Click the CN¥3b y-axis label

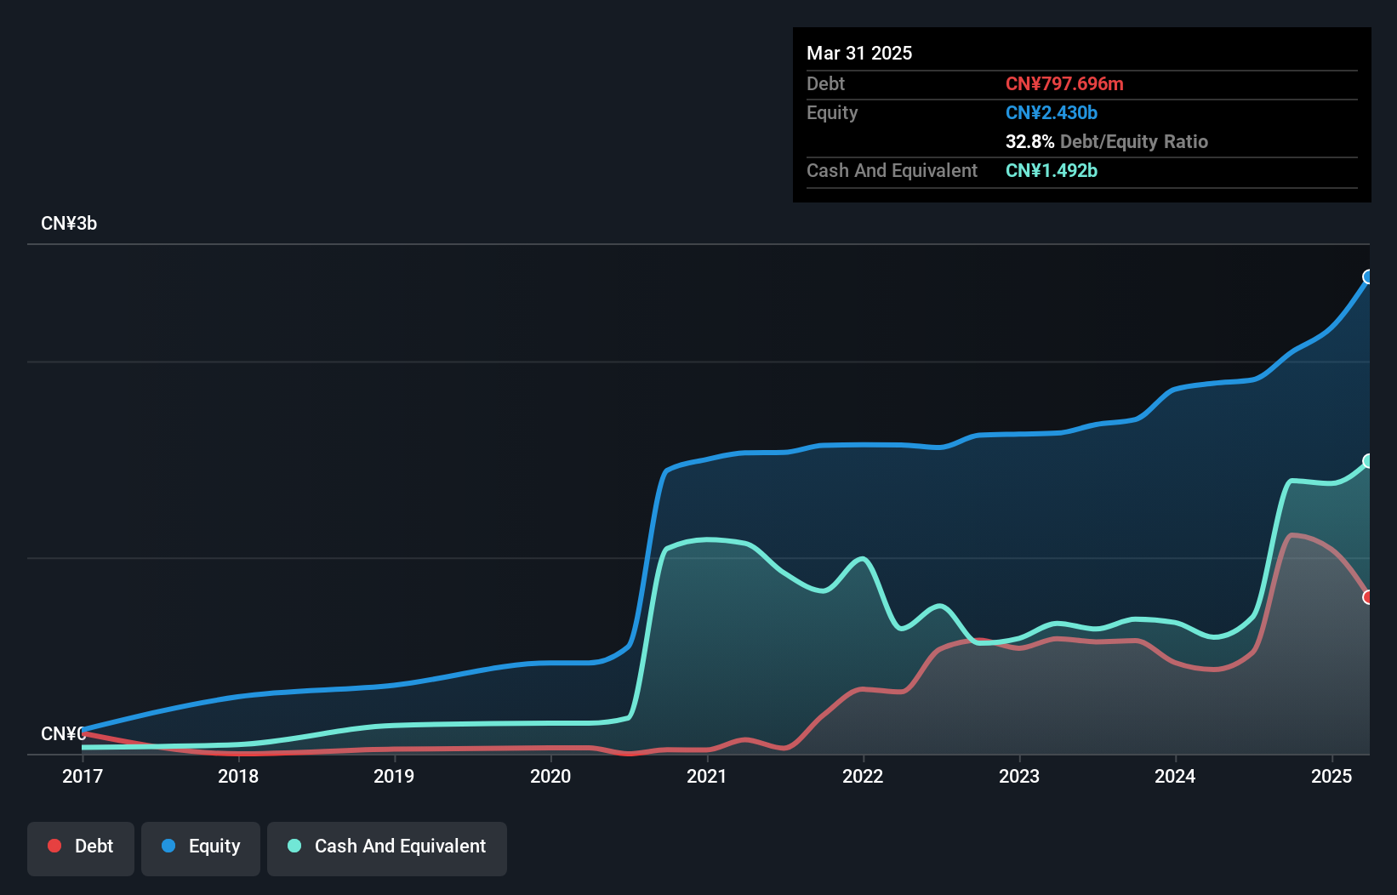pos(69,224)
